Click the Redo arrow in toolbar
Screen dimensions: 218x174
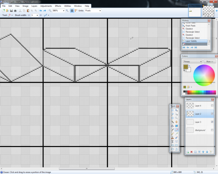(x=45, y=11)
